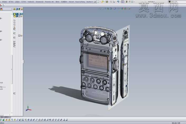Viewport: 186px width, 124px height.
Task: Click the Save floppy disk icon
Action: point(107,2)
